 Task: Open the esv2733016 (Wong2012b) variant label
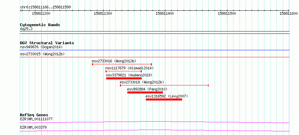coord(114,61)
